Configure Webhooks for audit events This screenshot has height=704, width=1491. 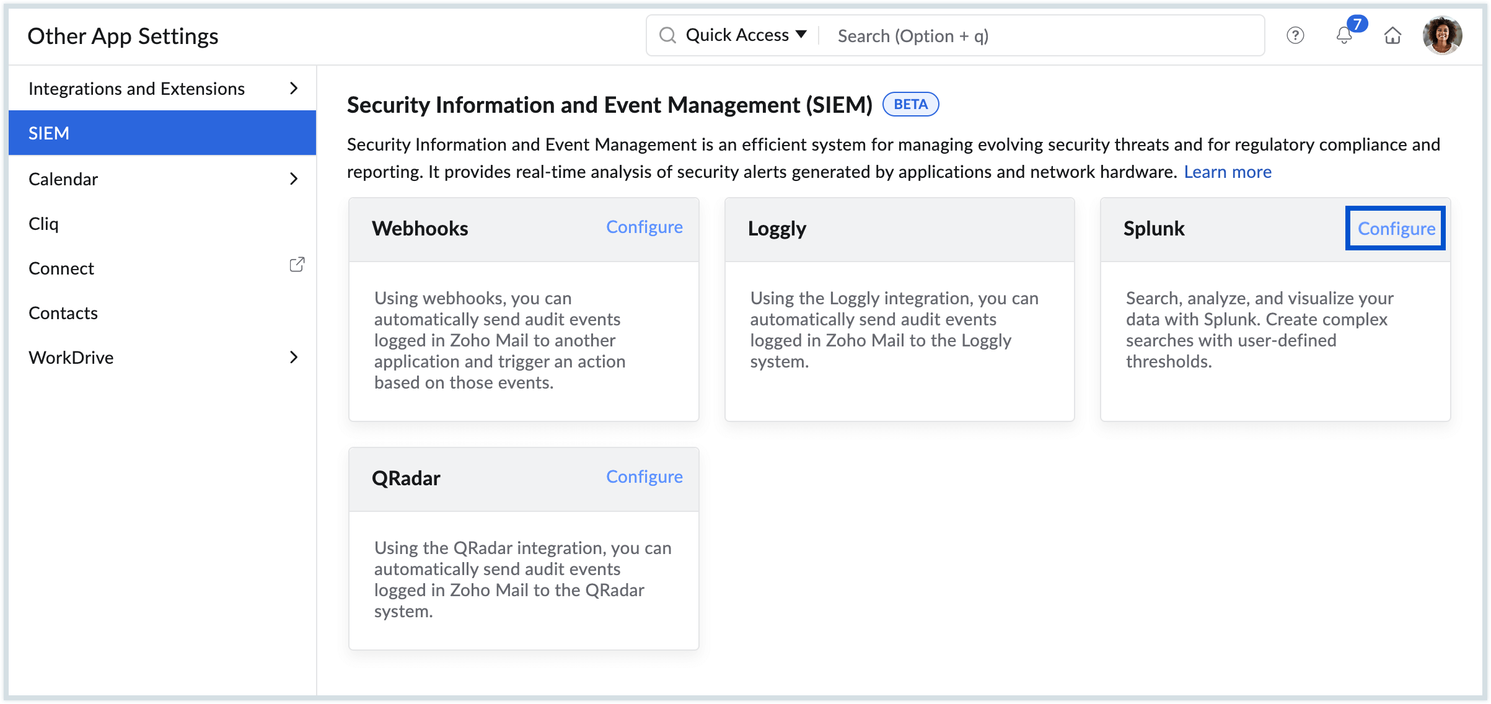coord(644,227)
